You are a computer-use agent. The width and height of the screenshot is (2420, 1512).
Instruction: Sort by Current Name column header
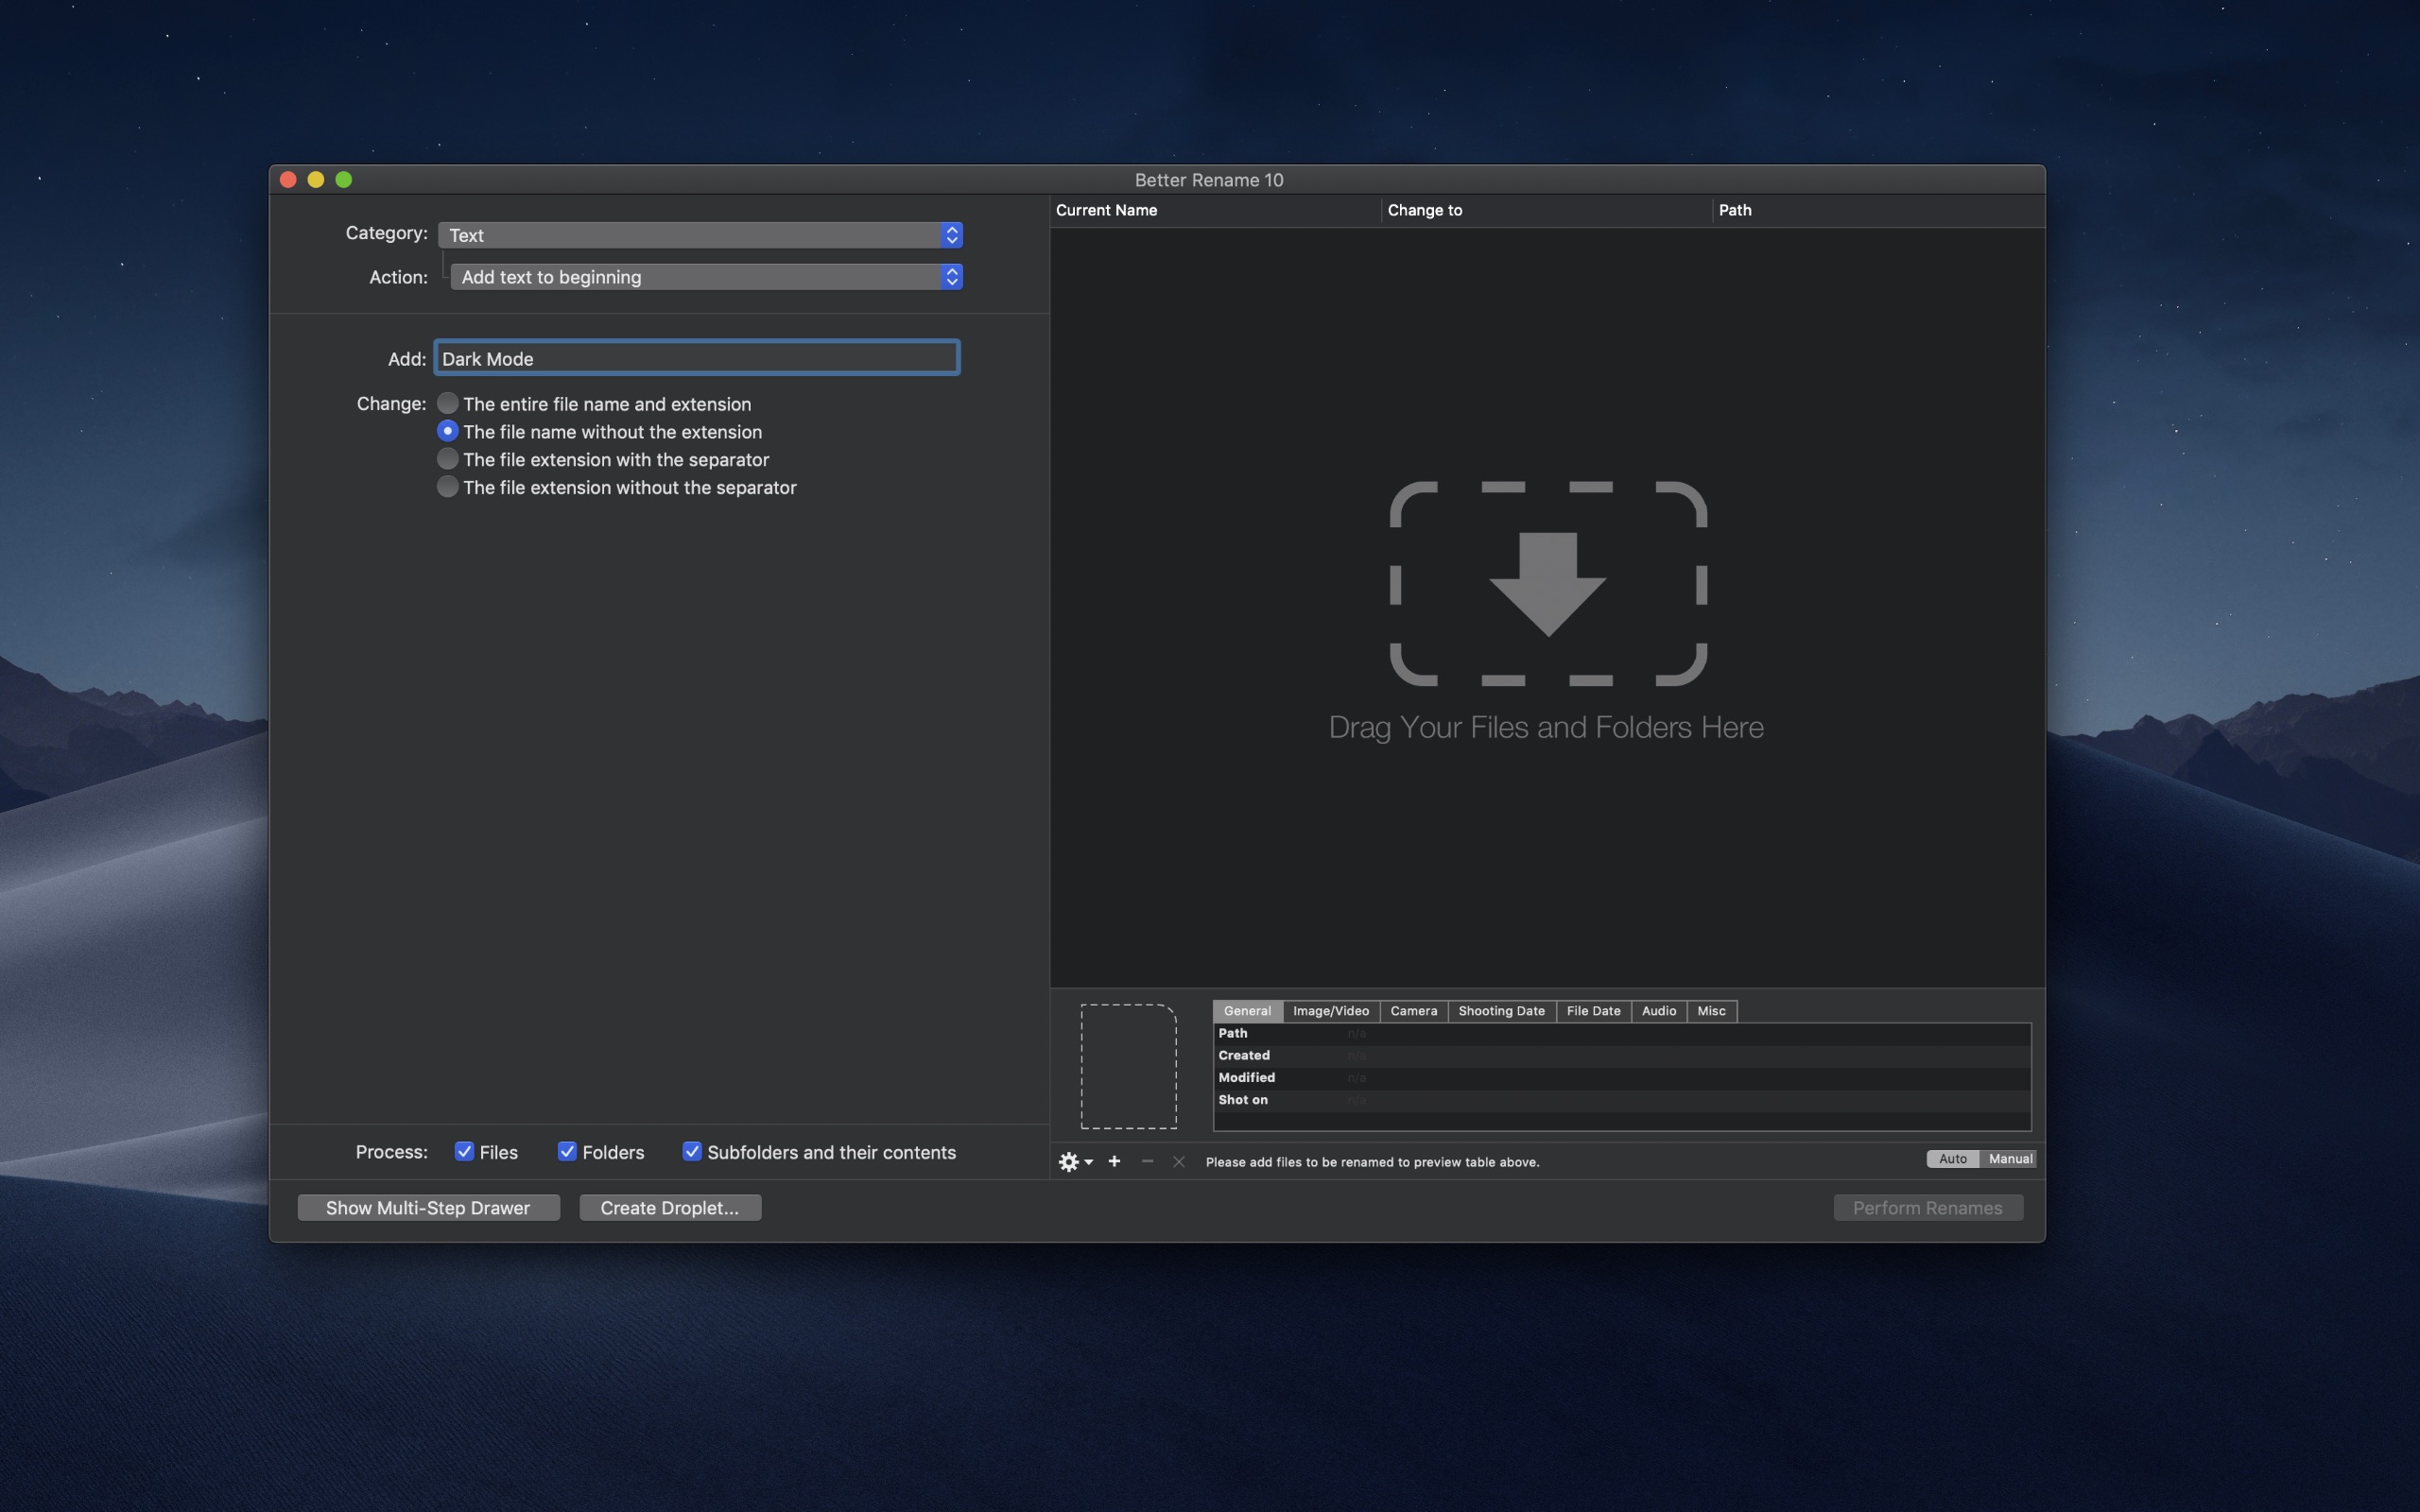pos(1215,210)
